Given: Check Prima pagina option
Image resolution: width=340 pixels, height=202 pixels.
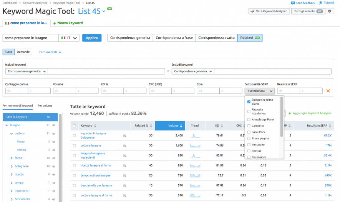Looking at the screenshot, I should point(249,139).
